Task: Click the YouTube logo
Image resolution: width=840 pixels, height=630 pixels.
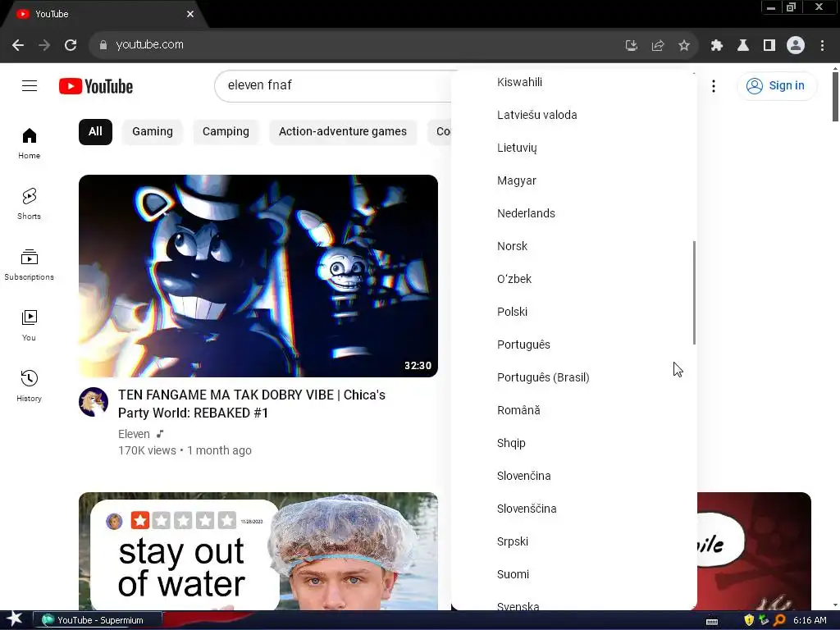Action: (96, 86)
